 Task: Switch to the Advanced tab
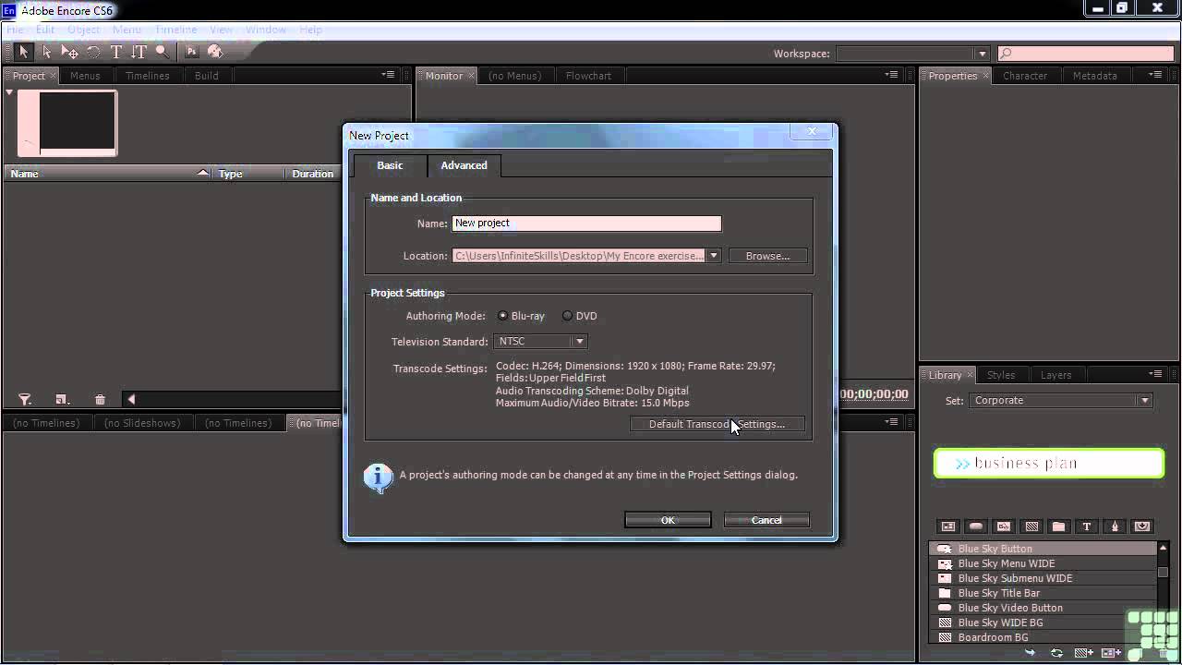pos(464,165)
